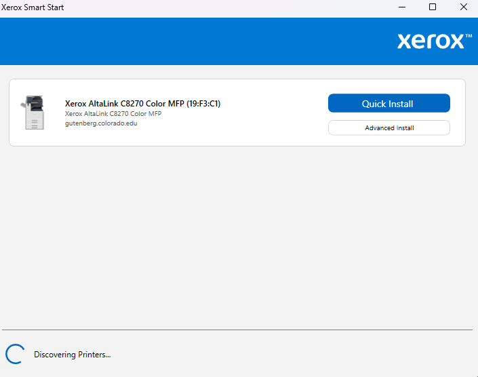Click the Xerox logo in the header
This screenshot has height=377, width=478.
pyautogui.click(x=430, y=41)
